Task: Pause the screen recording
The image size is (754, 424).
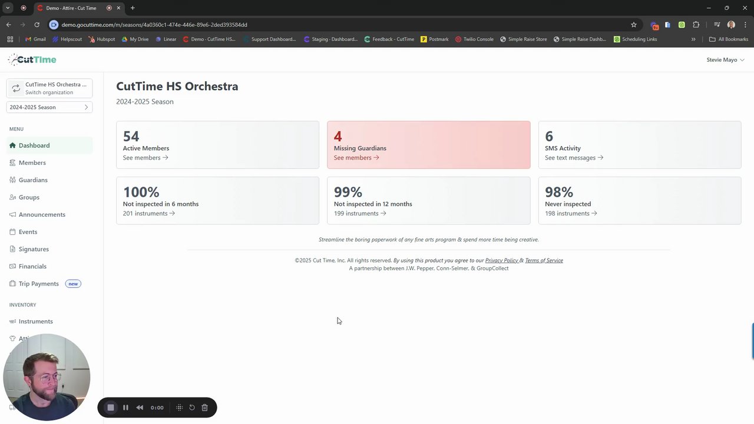Action: (x=125, y=408)
